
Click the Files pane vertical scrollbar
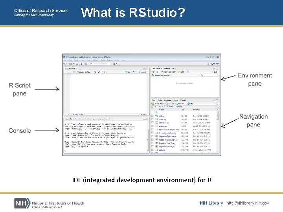click(x=218, y=132)
